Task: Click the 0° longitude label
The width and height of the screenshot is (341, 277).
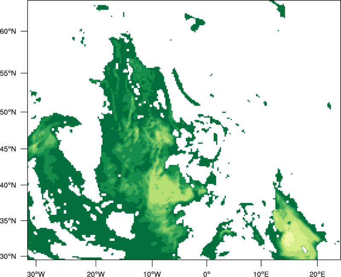Action: [207, 274]
